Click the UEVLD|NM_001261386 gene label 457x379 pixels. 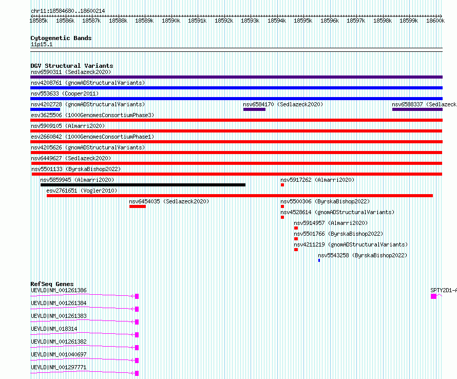click(59, 290)
